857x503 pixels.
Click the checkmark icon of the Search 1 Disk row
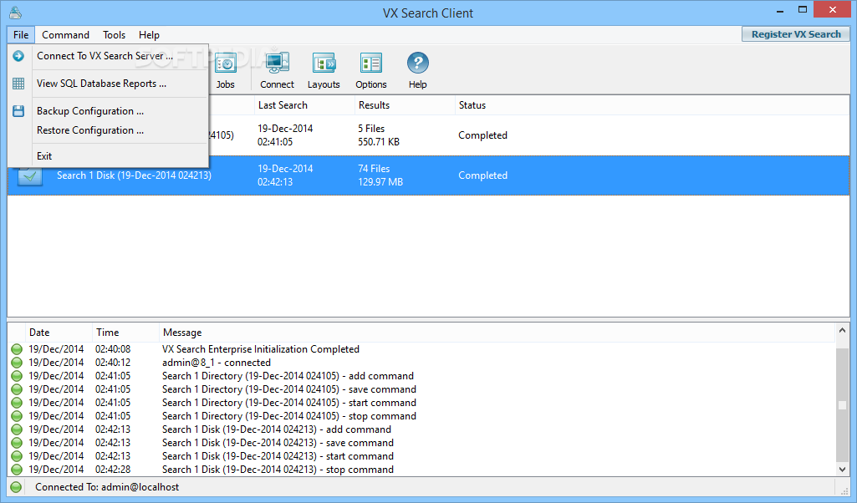(30, 175)
